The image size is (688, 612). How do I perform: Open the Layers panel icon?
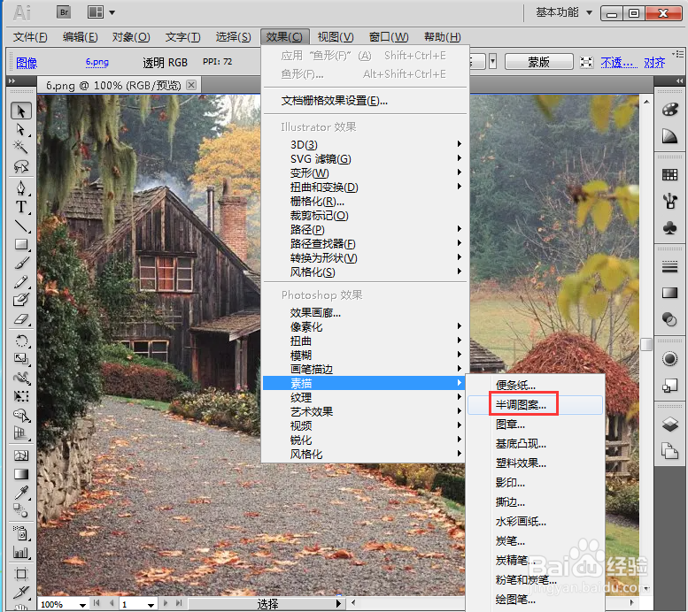[x=669, y=424]
